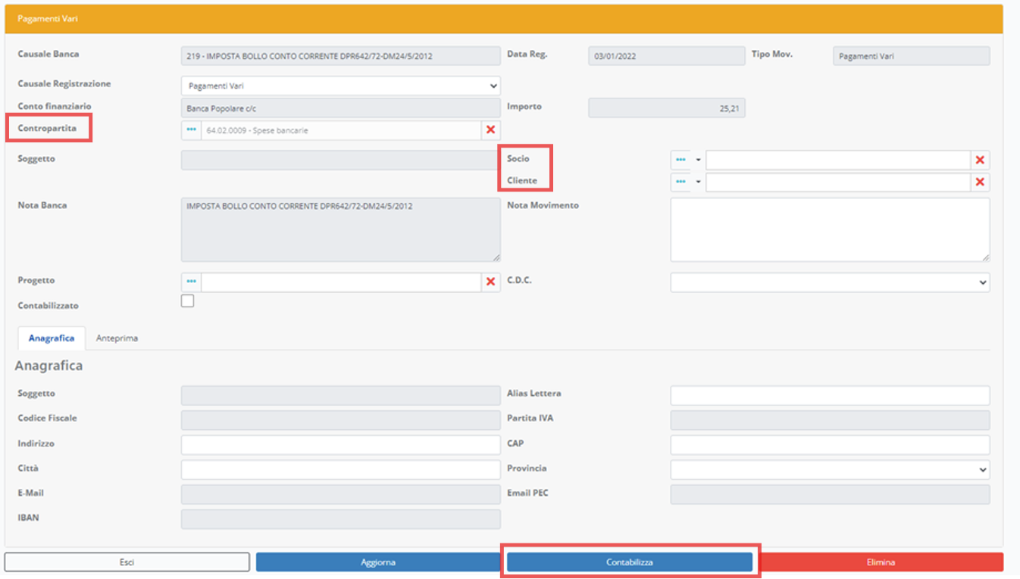Clear the Contropartita field with red X
Image resolution: width=1020 pixels, height=579 pixels.
pyautogui.click(x=490, y=130)
